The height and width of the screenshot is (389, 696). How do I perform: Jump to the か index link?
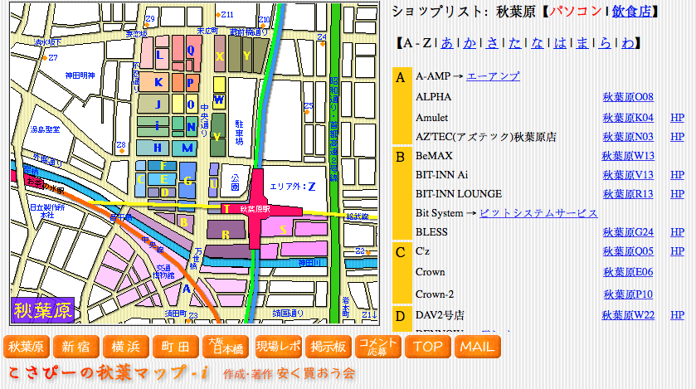pos(470,42)
